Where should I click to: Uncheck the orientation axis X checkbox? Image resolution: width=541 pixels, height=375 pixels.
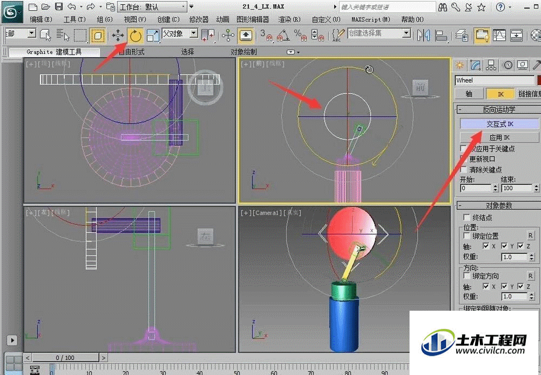pyautogui.click(x=486, y=286)
